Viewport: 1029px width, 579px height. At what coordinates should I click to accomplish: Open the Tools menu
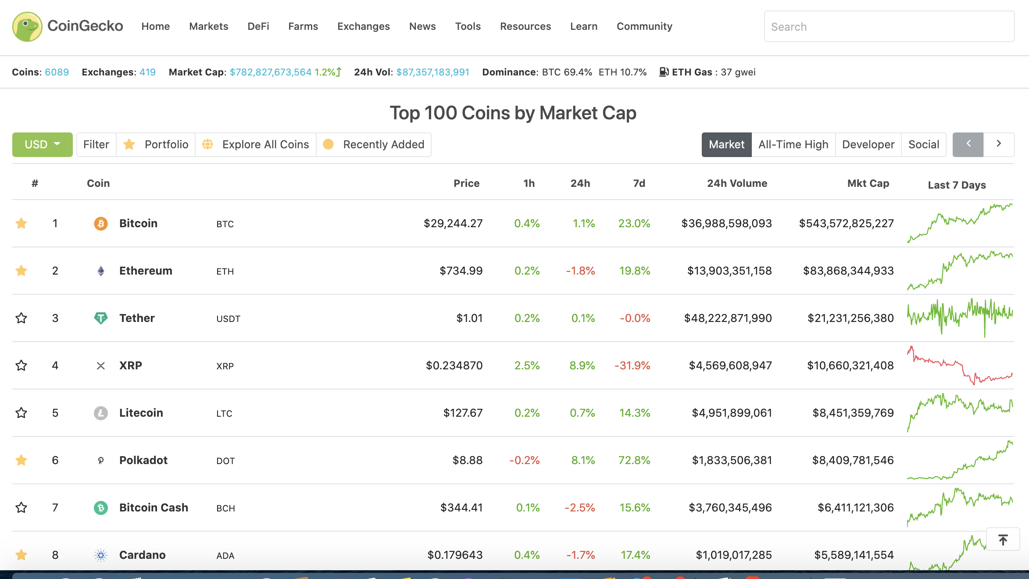click(468, 26)
